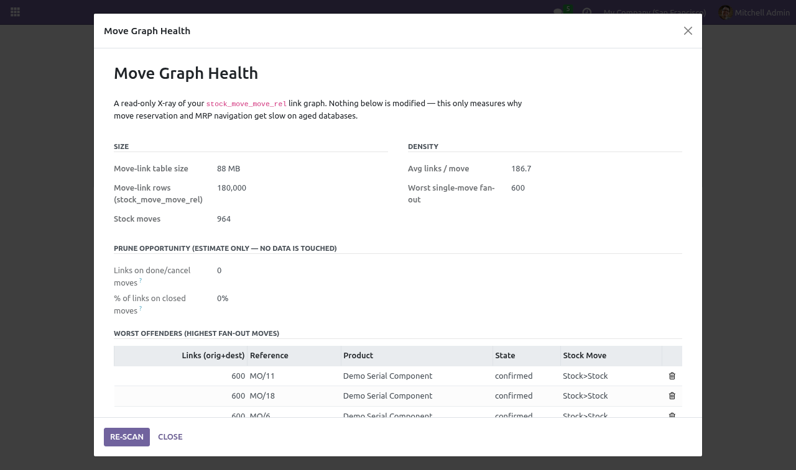The width and height of the screenshot is (796, 470).
Task: Sort by Product column header
Action: tap(417, 356)
